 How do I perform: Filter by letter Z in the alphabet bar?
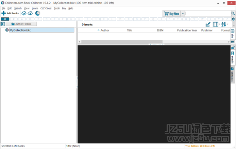pos(227,19)
